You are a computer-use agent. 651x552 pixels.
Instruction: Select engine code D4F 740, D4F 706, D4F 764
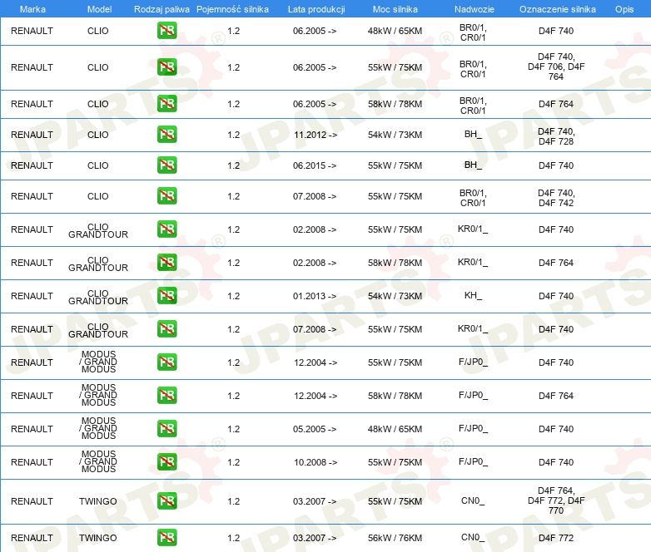coord(556,67)
